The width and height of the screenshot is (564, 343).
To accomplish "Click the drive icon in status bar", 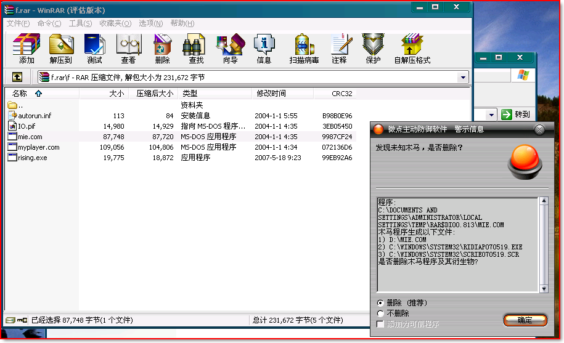I will click(10, 320).
